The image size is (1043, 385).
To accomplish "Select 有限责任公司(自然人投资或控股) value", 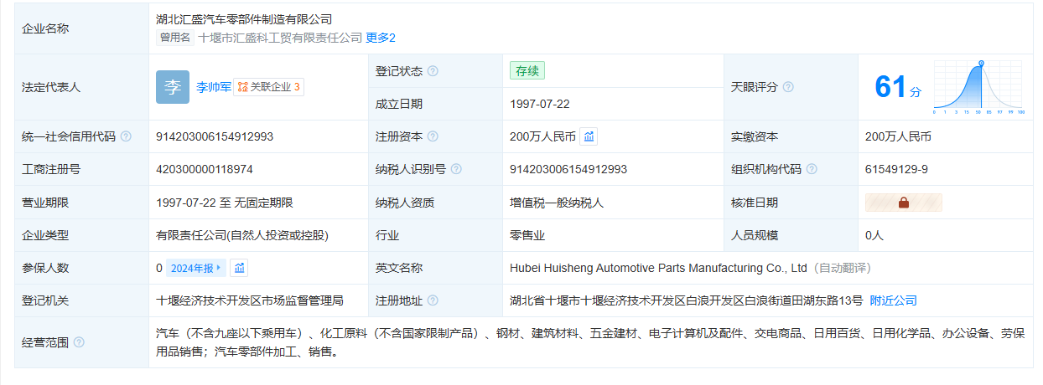I will [242, 235].
